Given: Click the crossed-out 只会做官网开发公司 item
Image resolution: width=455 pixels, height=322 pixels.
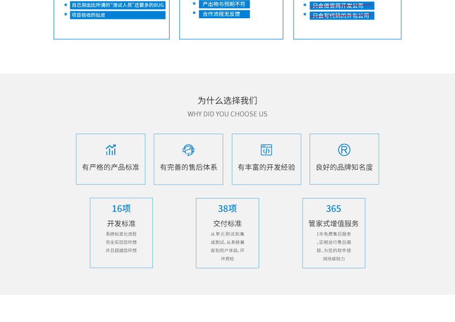Looking at the screenshot, I should point(342,6).
